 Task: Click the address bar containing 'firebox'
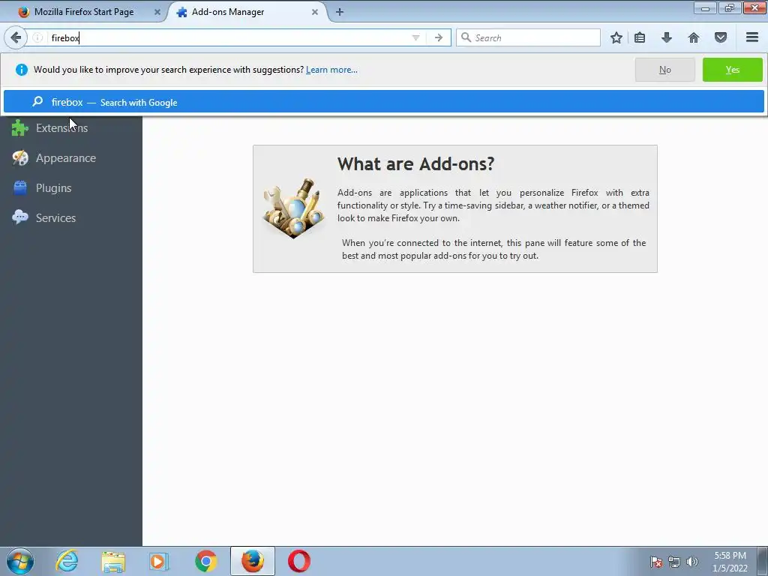click(x=229, y=37)
